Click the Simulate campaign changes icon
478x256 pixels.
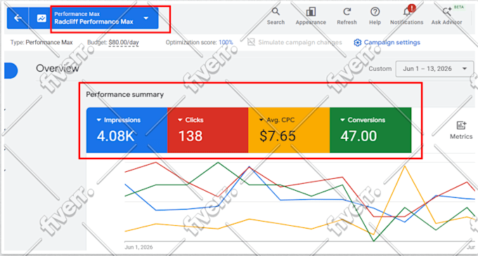[251, 42]
